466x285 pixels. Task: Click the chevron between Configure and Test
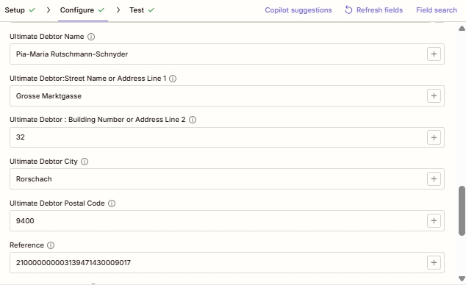pyautogui.click(x=118, y=10)
